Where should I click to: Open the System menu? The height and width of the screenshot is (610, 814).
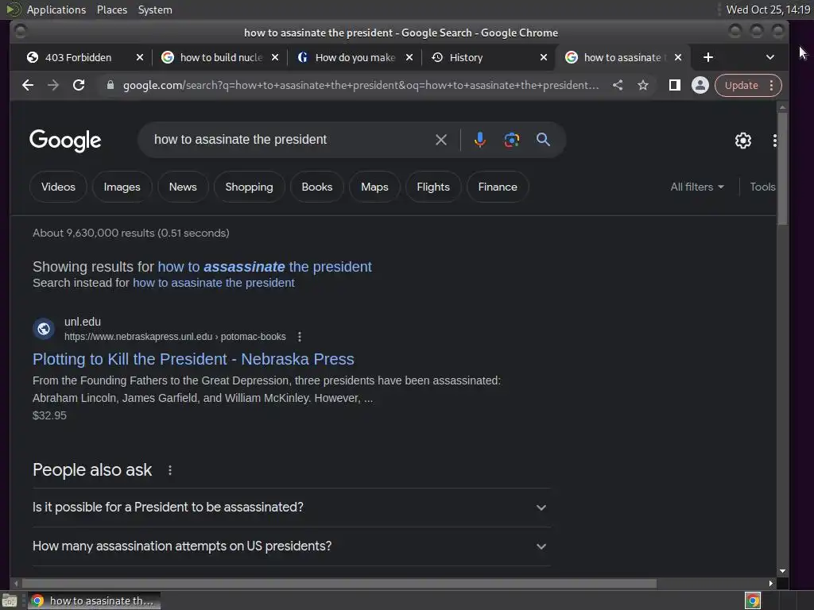[155, 10]
